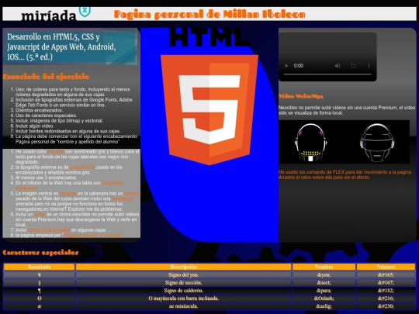Mute the video with the speaker icon
Image resolution: width=419 pixels, height=314 pixels.
[x=338, y=66]
